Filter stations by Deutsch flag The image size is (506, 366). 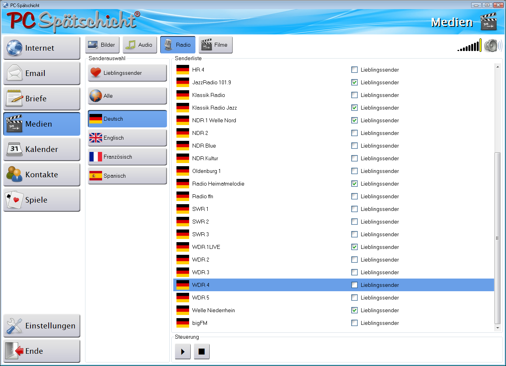point(127,119)
